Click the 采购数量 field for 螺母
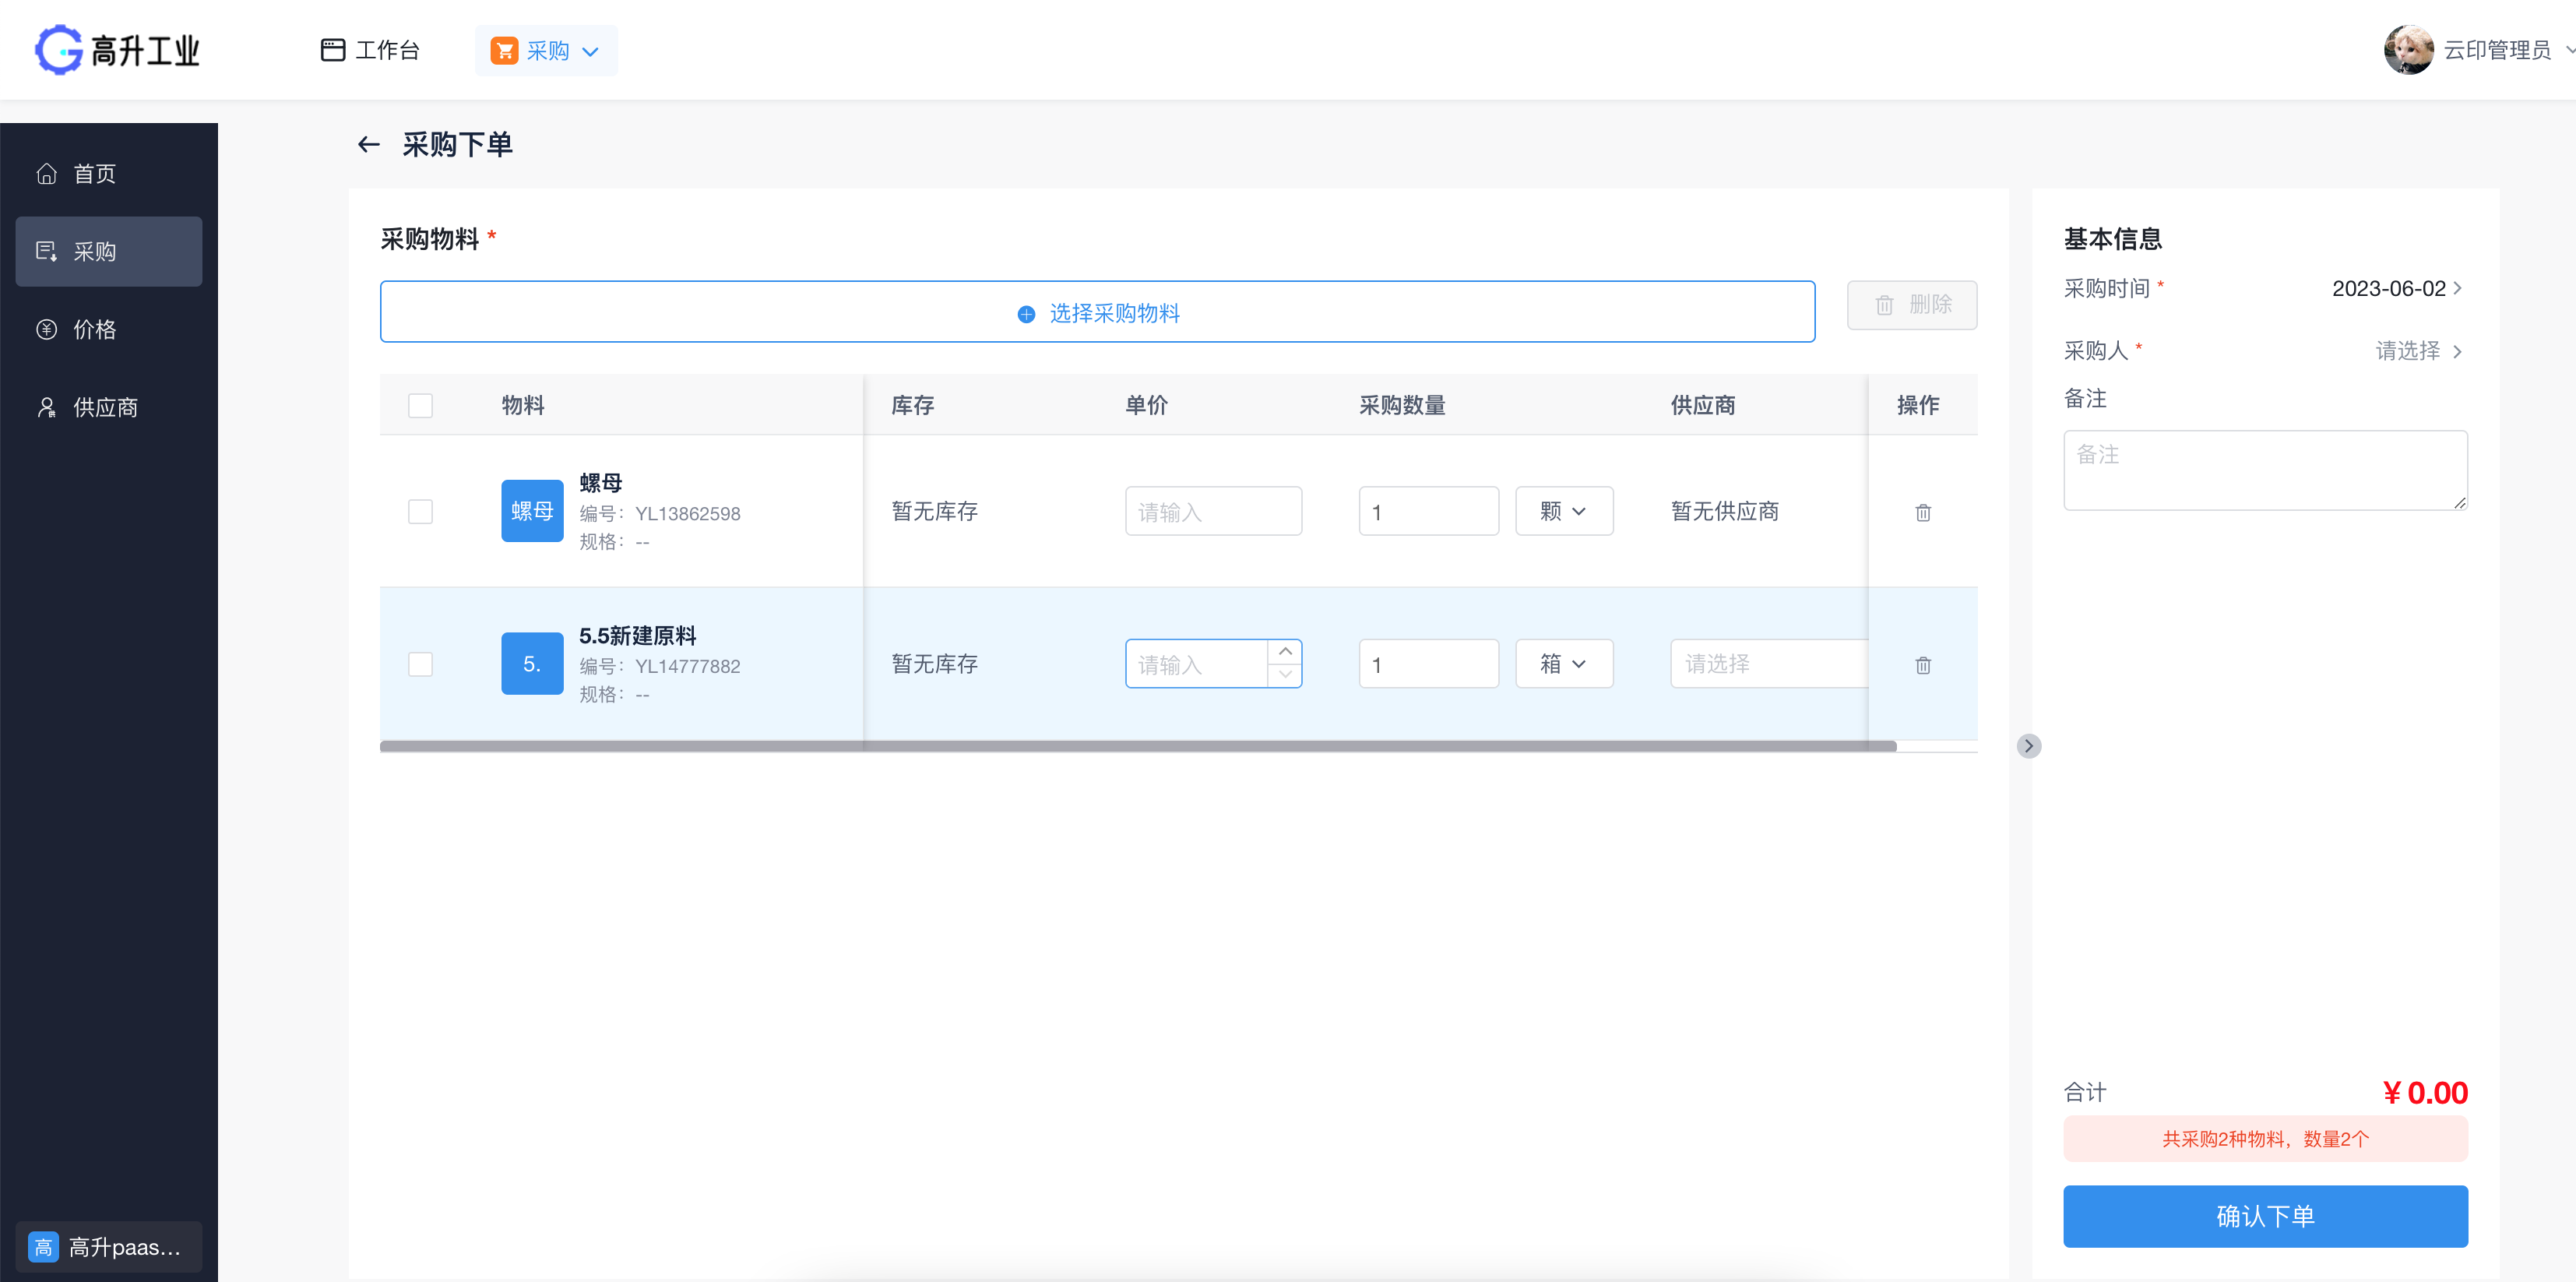 tap(1428, 512)
